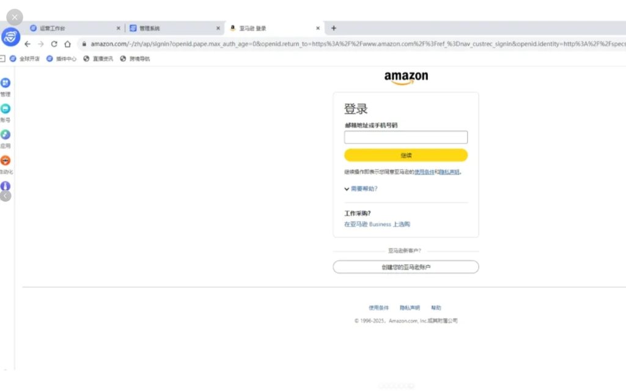626x392 pixels.
Task: Dismiss using the gray round X button
Action: [x=15, y=17]
